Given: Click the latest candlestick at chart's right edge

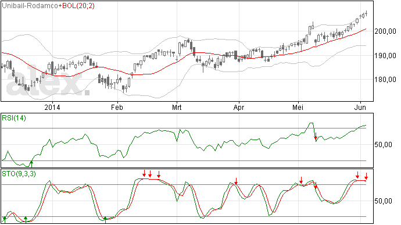Looking at the screenshot, I should click(x=367, y=13).
